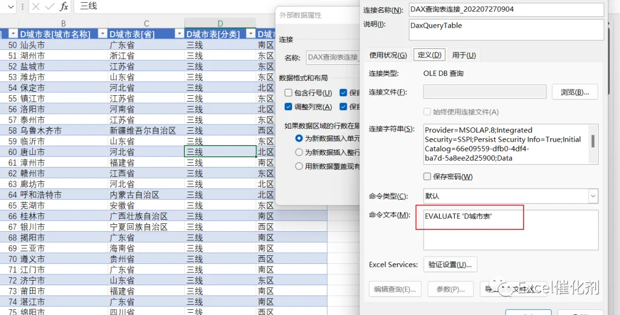Toggle the checked 保留 checkbox beside 调整列宽

(343, 107)
